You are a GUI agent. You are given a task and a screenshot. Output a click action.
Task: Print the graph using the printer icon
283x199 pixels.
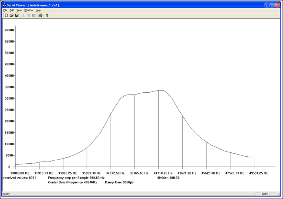point(40,15)
